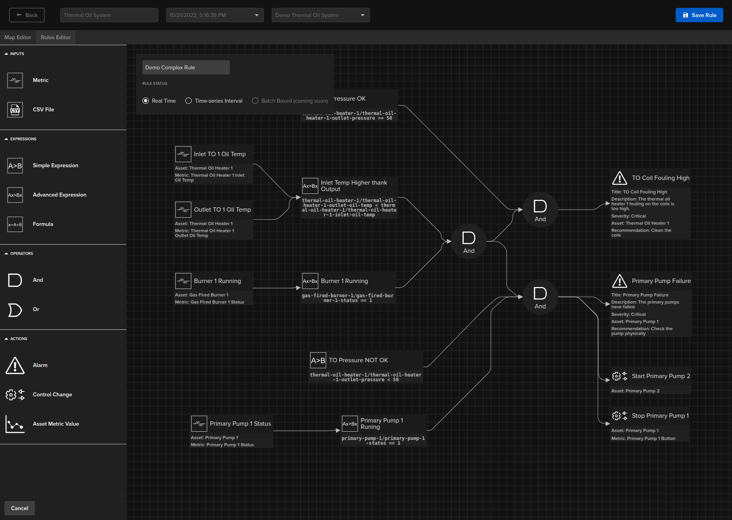Select the CSV File input icon
The height and width of the screenshot is (520, 732).
click(15, 109)
